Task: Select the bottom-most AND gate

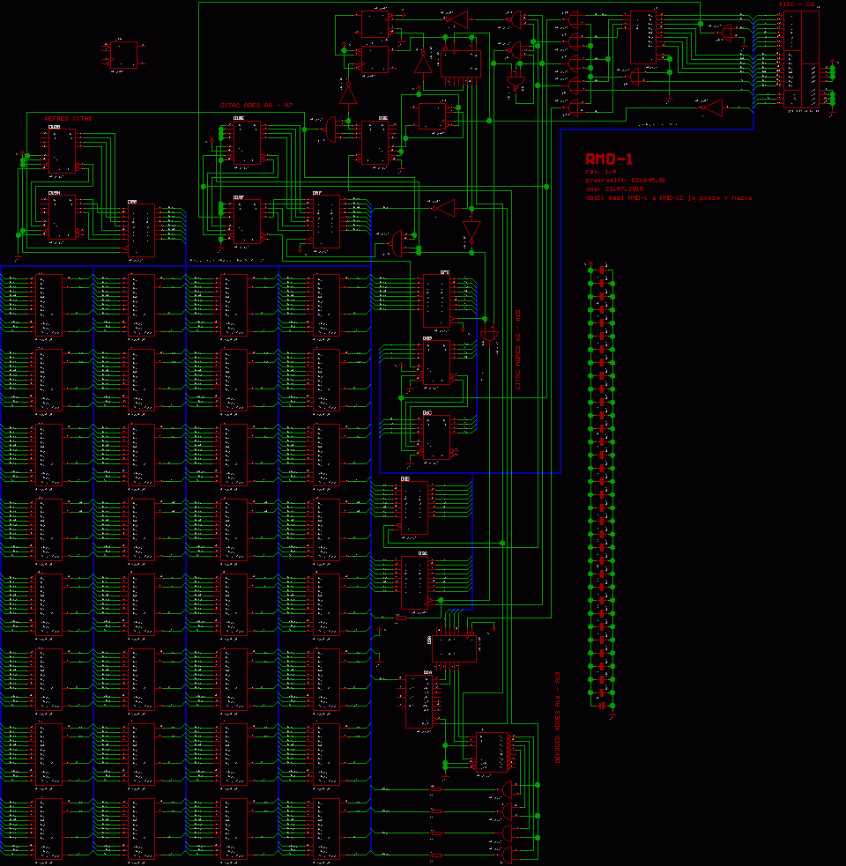Action: [508, 855]
